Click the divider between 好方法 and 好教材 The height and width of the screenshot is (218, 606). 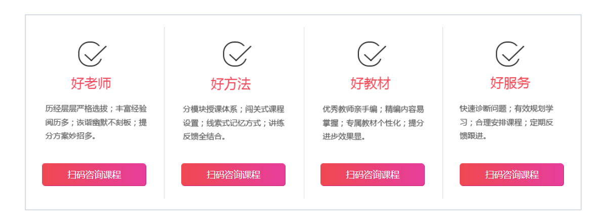(x=304, y=113)
